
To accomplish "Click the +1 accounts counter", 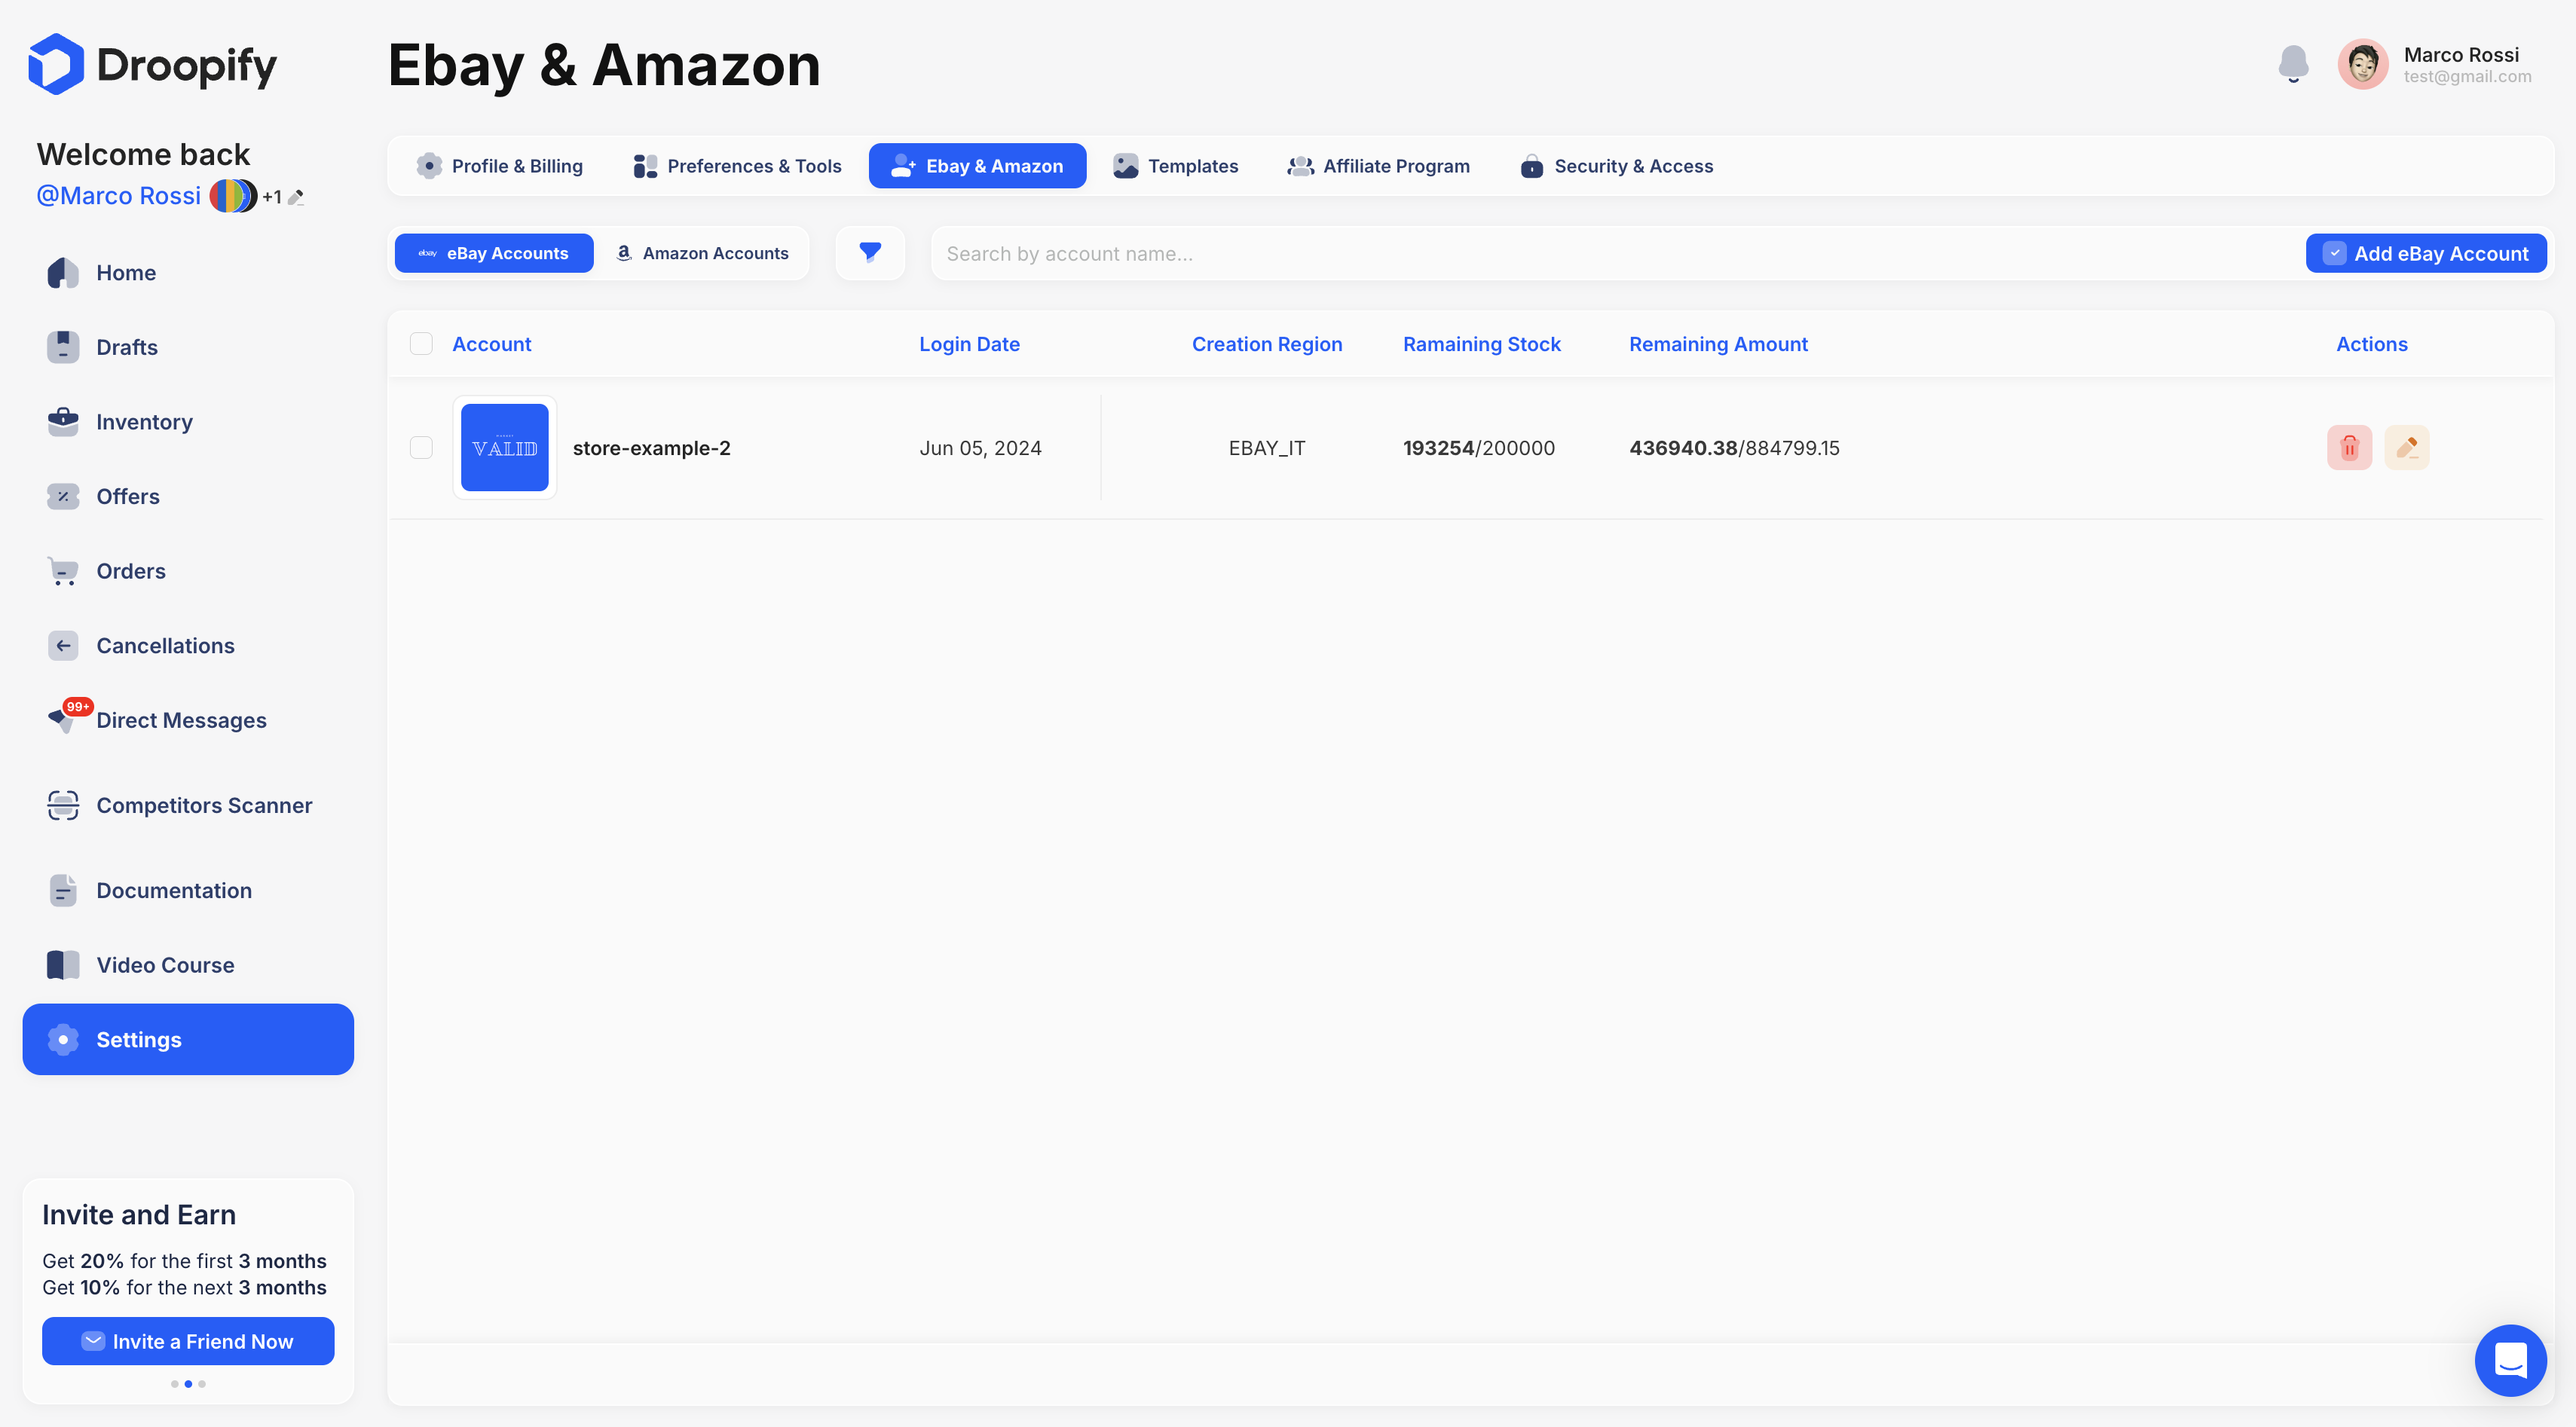I will coord(271,197).
